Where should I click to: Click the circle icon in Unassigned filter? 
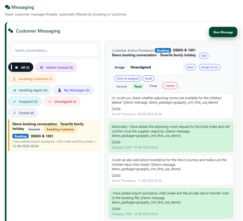click(x=50, y=101)
